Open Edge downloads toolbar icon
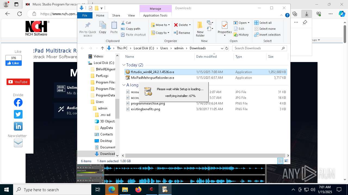The width and height of the screenshot is (348, 195). pyautogui.click(x=307, y=14)
